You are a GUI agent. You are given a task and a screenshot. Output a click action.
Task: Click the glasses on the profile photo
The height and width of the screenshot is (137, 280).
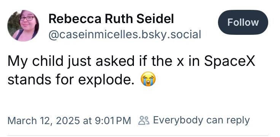click(27, 18)
